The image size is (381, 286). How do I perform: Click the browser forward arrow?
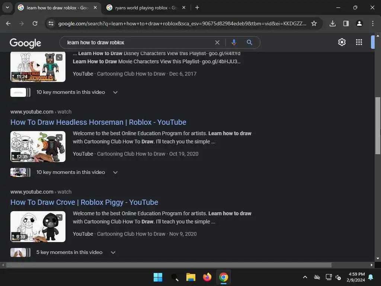(22, 23)
